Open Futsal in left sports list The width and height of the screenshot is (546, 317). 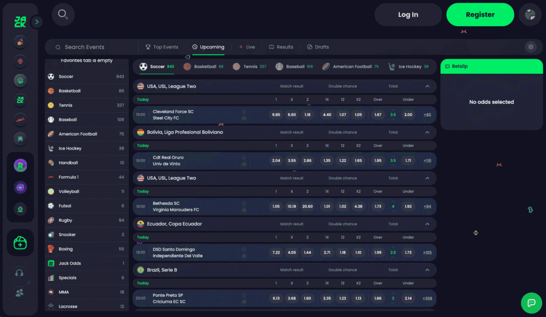point(86,206)
